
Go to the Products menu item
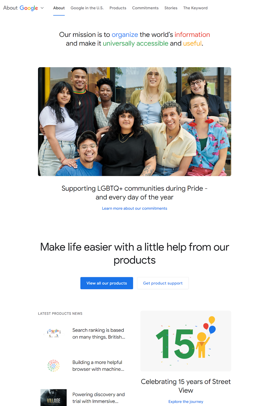coord(118,8)
